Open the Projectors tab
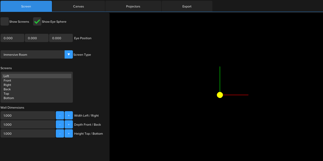 [x=133, y=6]
